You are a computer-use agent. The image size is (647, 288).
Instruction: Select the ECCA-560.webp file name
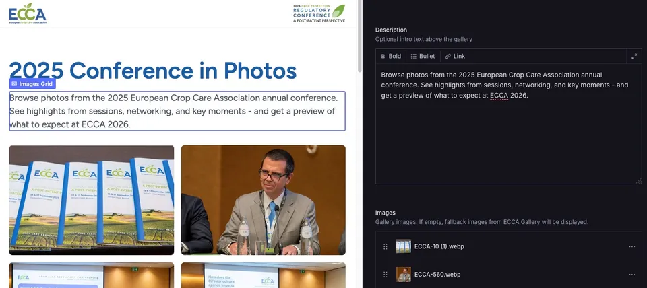[437, 275]
